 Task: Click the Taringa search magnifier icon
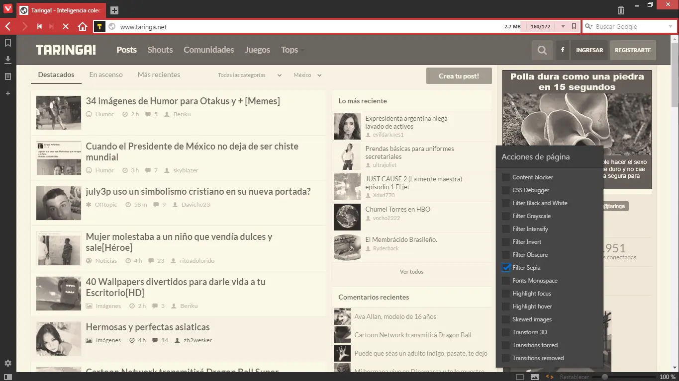click(x=542, y=50)
